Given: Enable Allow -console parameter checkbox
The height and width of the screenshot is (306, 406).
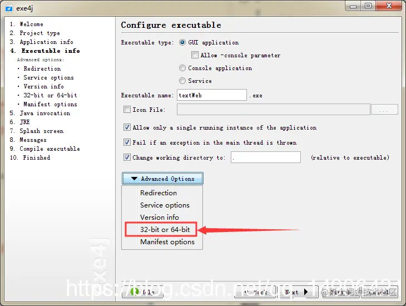Looking at the screenshot, I should click(x=195, y=55).
